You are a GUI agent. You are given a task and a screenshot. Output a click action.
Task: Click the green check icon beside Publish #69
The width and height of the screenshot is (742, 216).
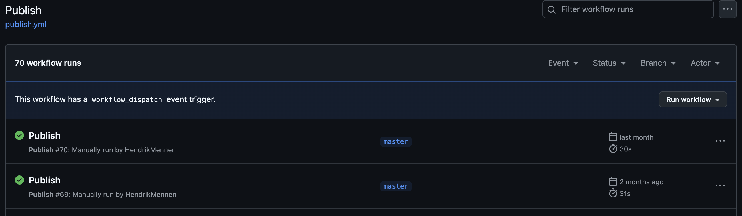click(19, 180)
